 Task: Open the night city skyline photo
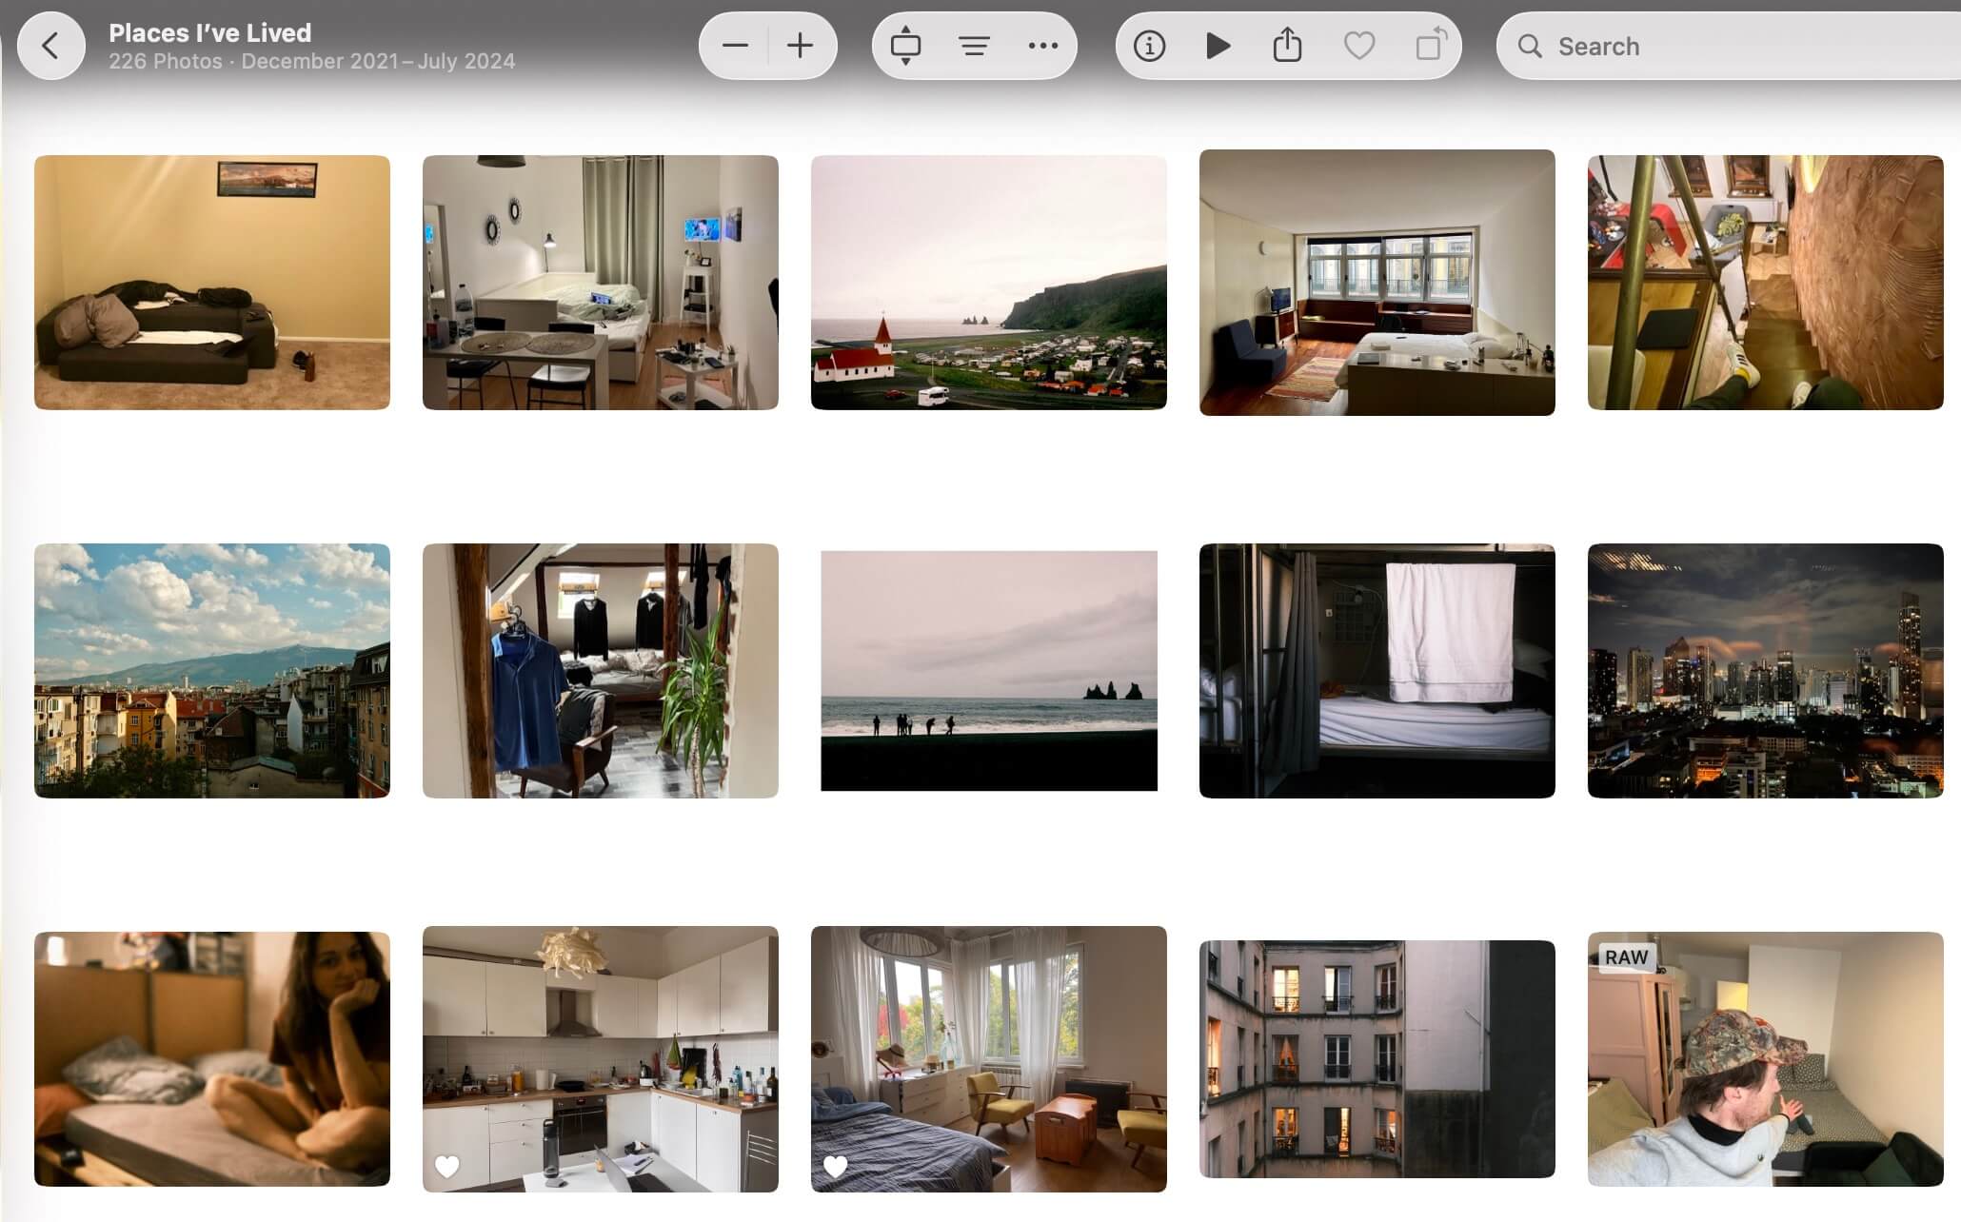[x=1765, y=670]
